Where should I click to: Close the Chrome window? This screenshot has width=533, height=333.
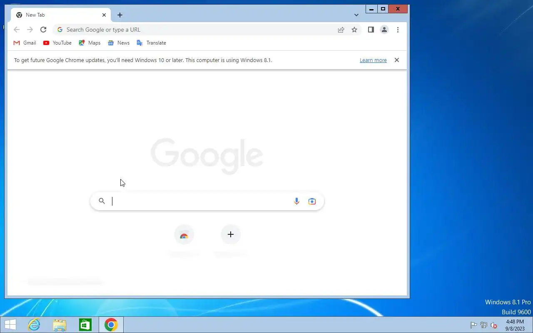click(398, 9)
